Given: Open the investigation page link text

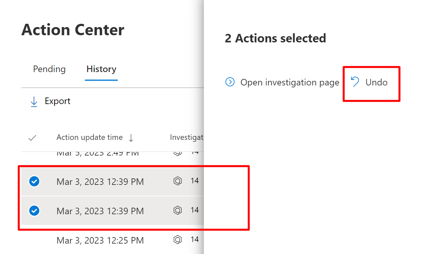Looking at the screenshot, I should pos(290,82).
